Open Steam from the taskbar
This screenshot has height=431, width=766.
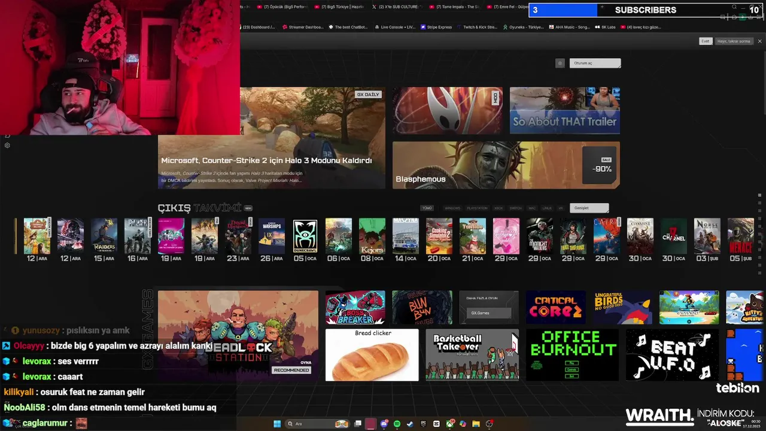[410, 424]
